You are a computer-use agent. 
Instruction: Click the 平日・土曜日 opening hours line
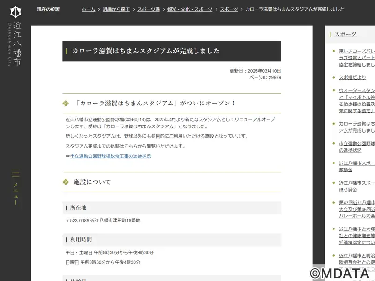[110, 252]
